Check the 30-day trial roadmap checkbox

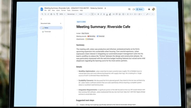pyautogui.click(x=77, y=105)
